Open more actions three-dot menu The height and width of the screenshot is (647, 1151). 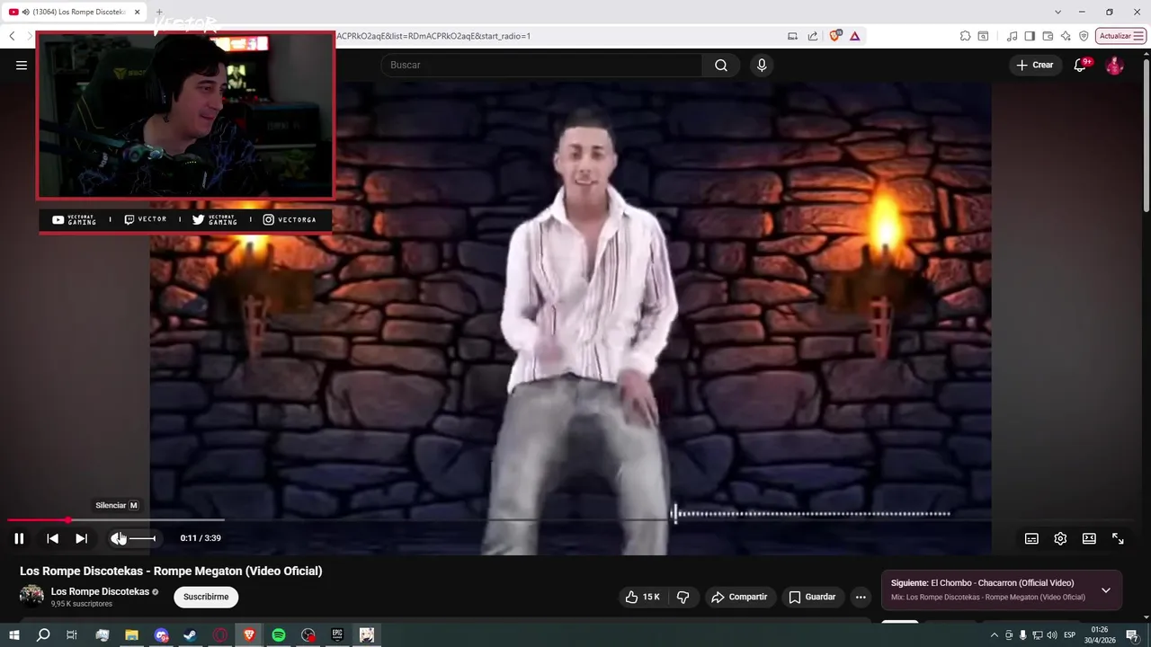pyautogui.click(x=861, y=597)
